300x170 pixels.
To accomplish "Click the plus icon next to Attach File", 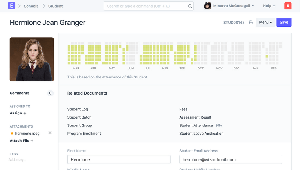I will pyautogui.click(x=32, y=141).
